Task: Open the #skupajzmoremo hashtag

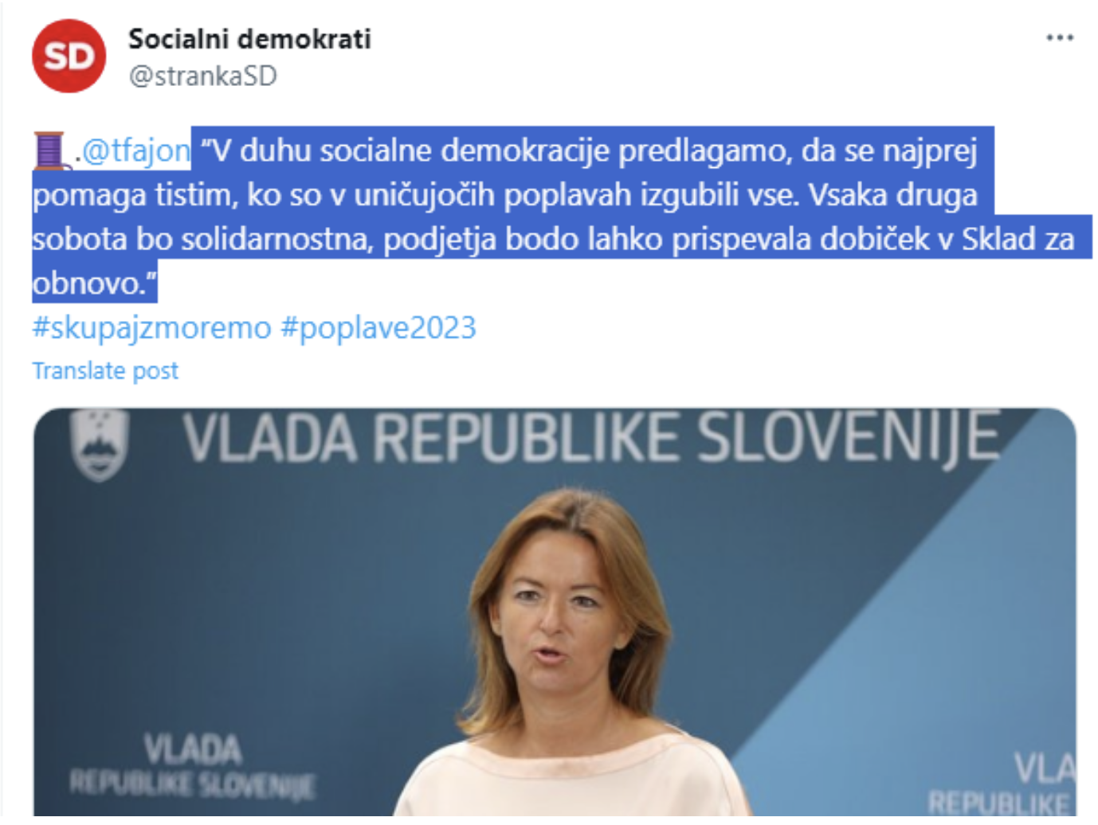Action: (151, 327)
